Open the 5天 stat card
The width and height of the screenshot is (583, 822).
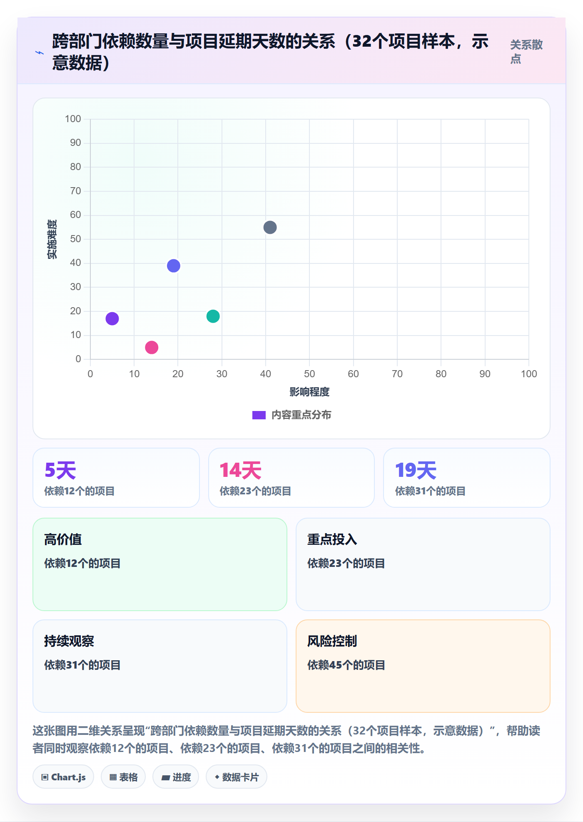click(x=116, y=478)
